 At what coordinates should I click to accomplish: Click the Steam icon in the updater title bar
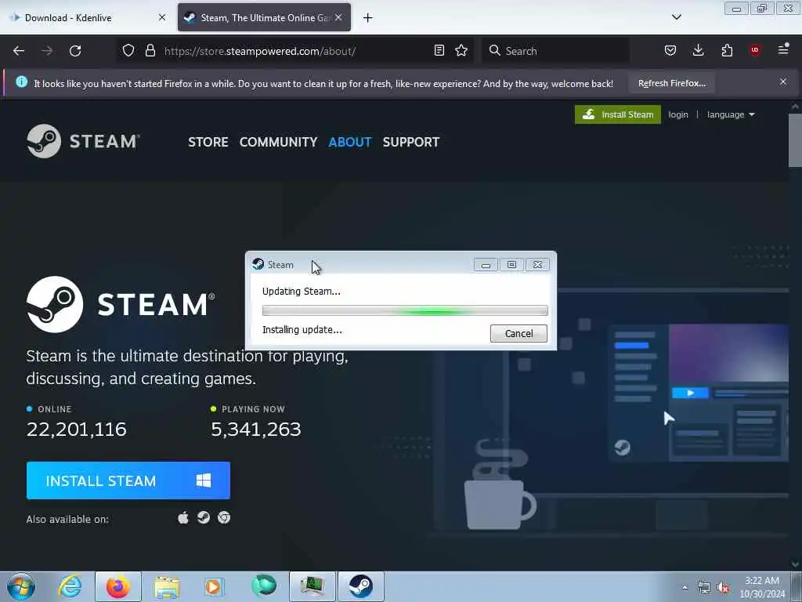point(258,264)
